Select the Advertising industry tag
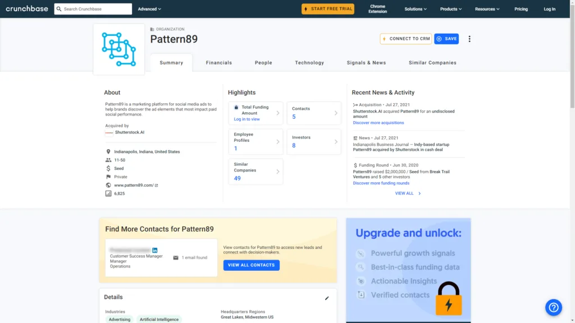 click(x=119, y=319)
